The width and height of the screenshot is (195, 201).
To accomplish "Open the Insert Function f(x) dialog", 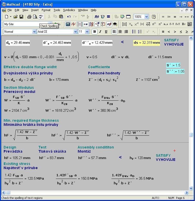I will (96, 17).
